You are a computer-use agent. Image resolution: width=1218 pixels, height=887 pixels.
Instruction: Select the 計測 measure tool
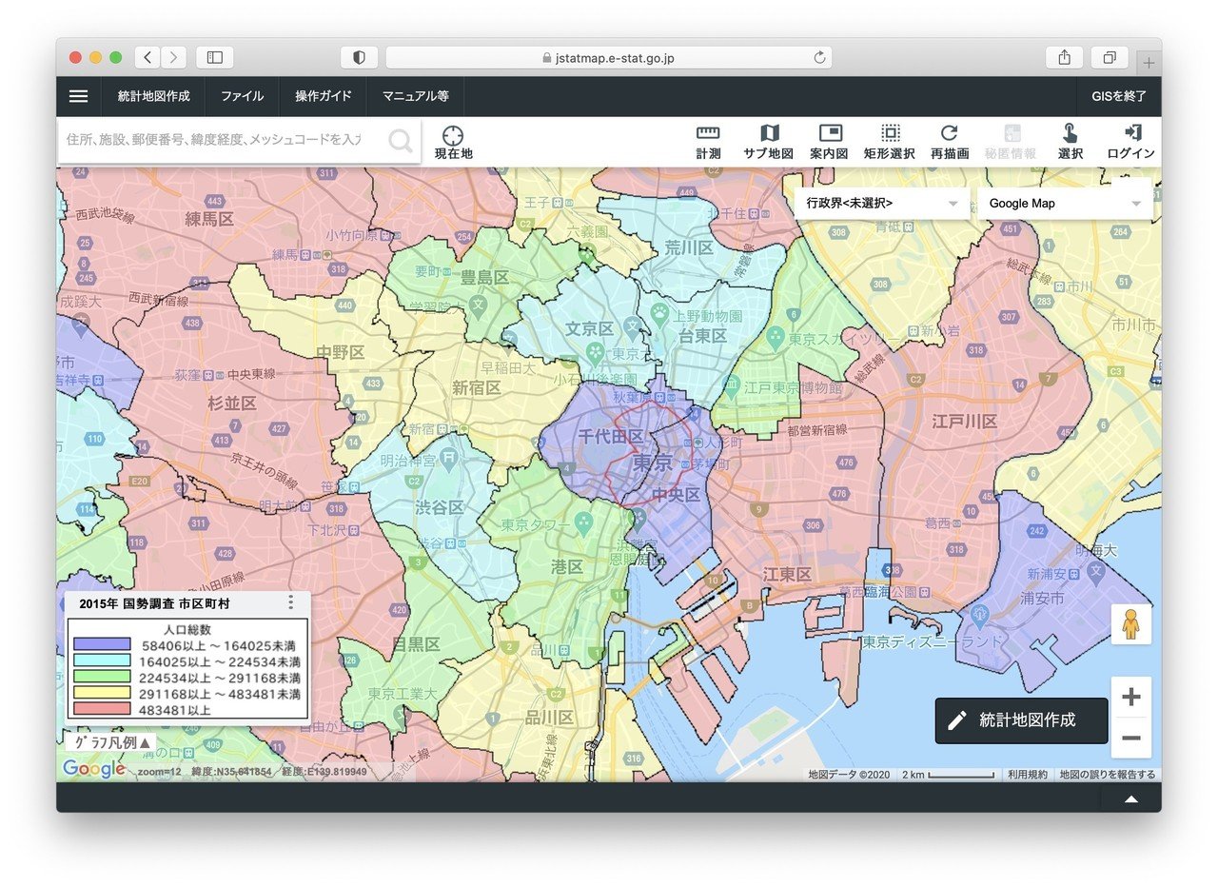coord(708,142)
